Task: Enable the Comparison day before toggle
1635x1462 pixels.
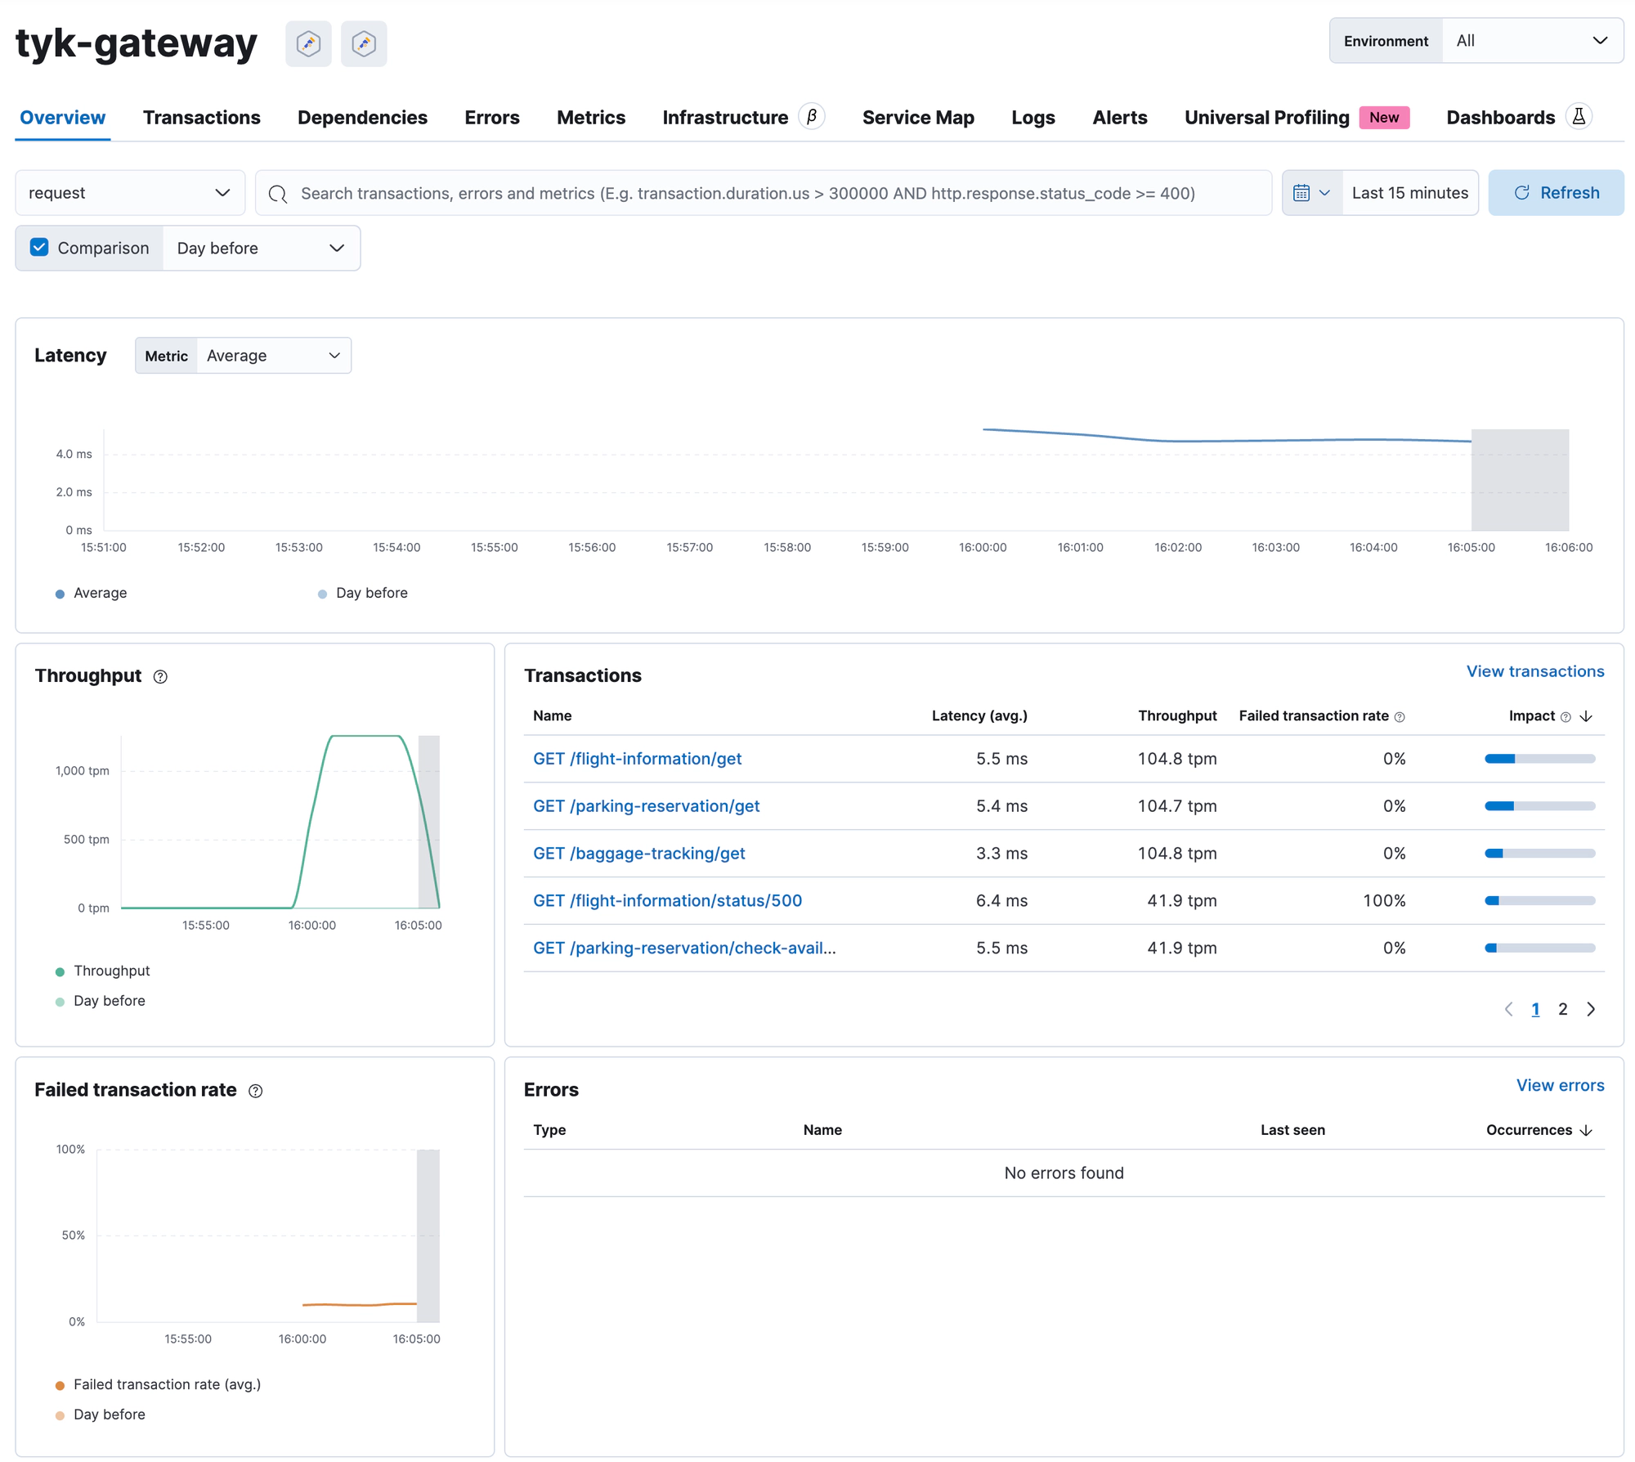Action: tap(38, 249)
